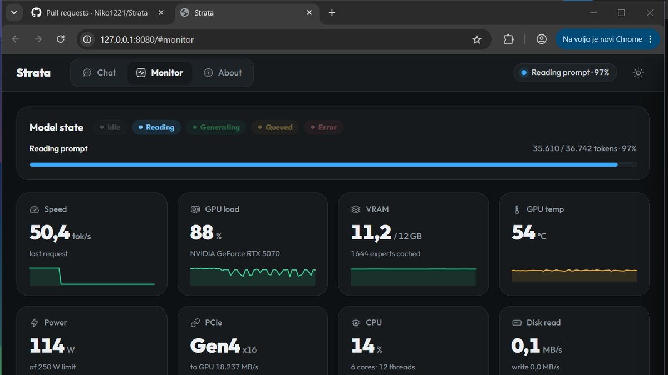Click the GPU temp sparkline chart
The image size is (668, 375).
574,275
